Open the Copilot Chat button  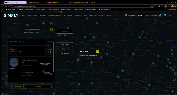coord(174,6)
